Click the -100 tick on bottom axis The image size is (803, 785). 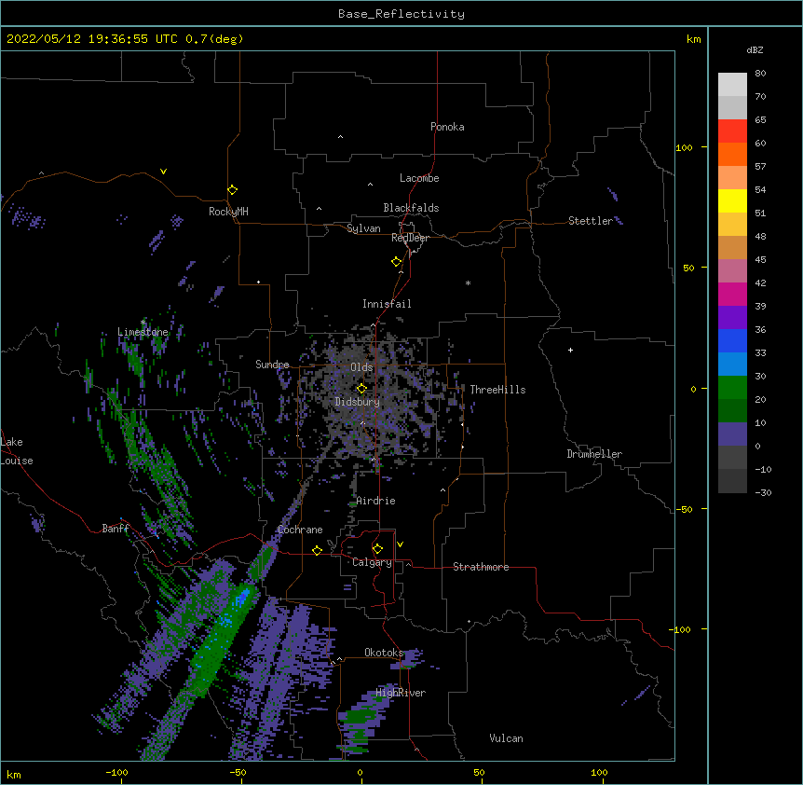click(x=116, y=772)
